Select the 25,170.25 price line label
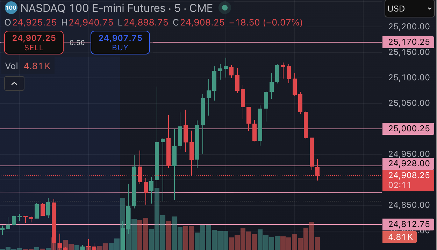The width and height of the screenshot is (437, 250). (x=408, y=42)
